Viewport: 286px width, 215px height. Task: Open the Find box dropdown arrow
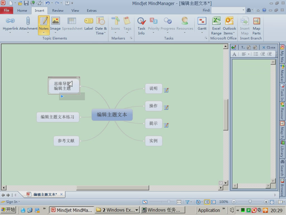pos(243,10)
